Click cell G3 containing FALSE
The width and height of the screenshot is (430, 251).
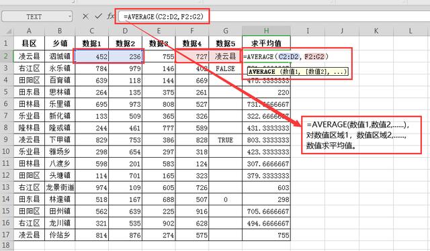tap(226, 68)
